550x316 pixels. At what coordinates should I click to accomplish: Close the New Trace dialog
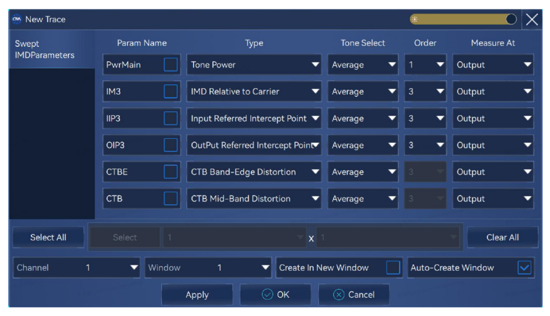coord(532,19)
